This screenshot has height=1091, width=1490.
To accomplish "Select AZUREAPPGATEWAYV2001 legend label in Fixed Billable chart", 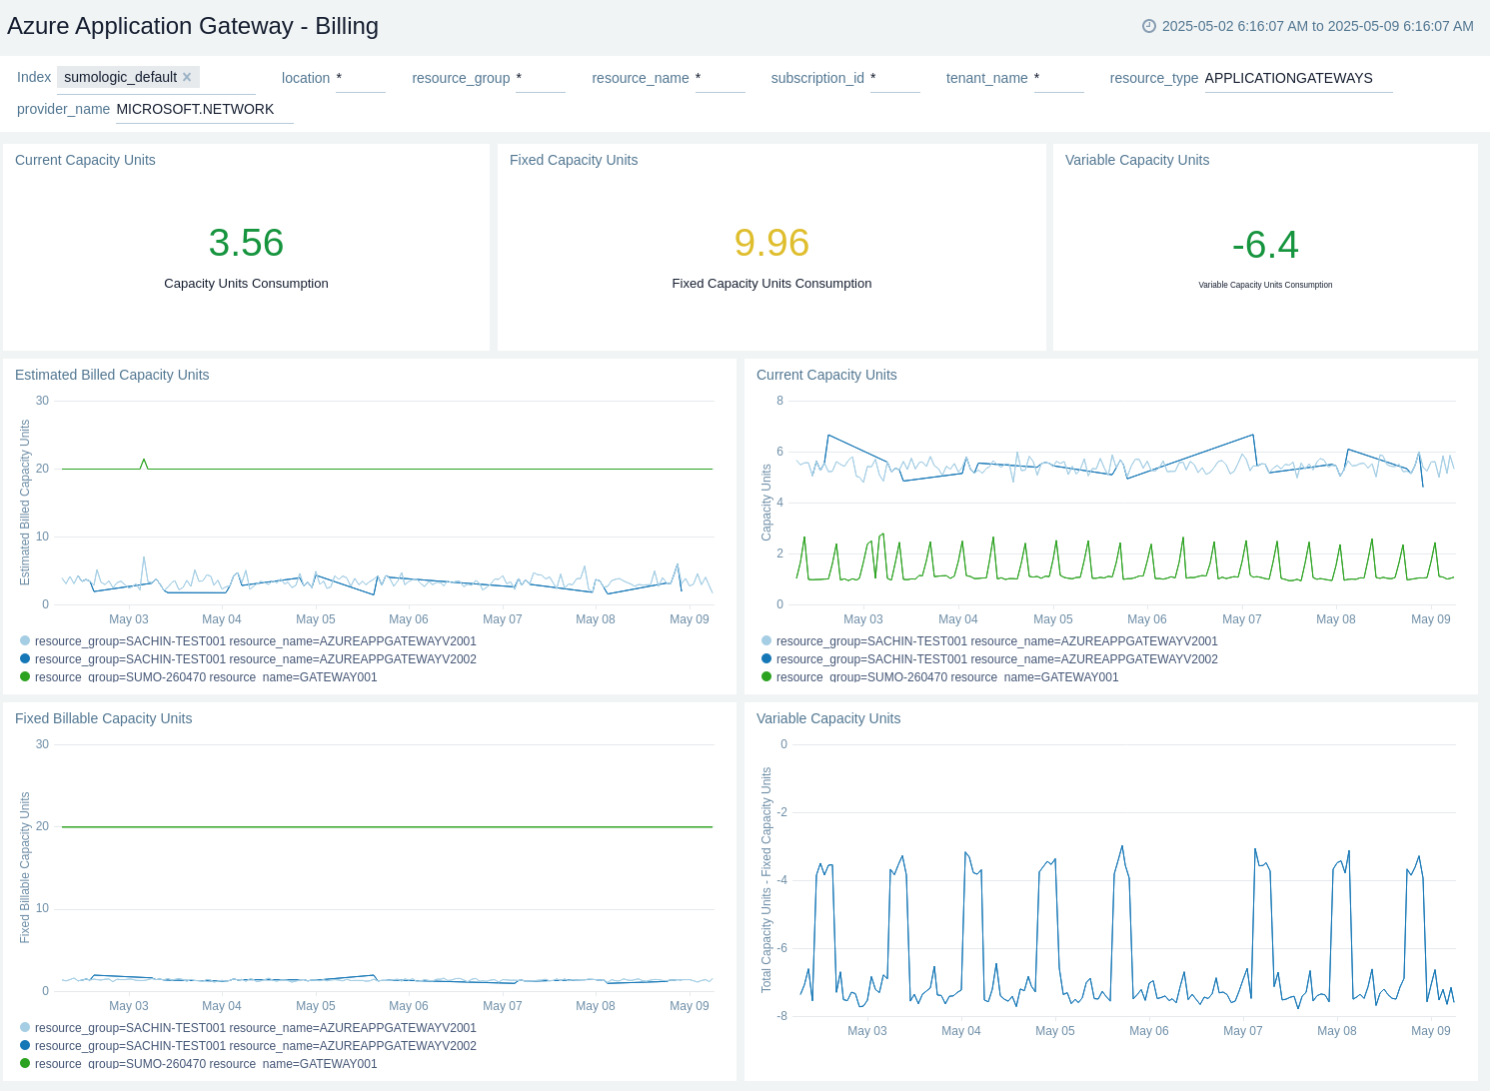I will tap(256, 1028).
